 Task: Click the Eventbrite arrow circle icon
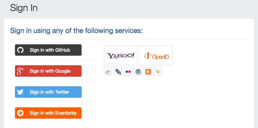click(20, 113)
